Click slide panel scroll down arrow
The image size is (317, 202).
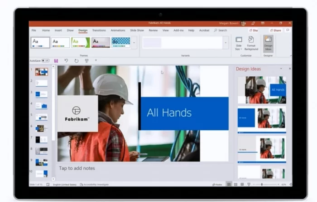53,179
